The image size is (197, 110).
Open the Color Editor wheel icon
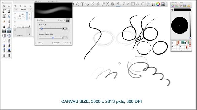click(x=158, y=4)
